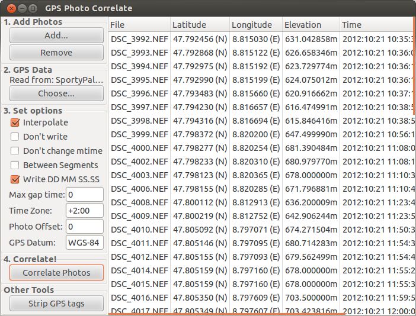Open GPS data file with Choose...
This screenshot has height=316, width=416.
[x=56, y=93]
